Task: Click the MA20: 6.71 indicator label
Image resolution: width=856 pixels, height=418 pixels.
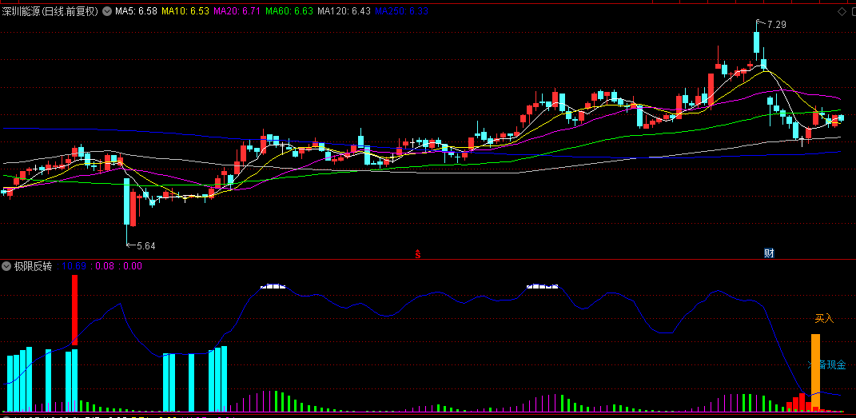Action: pyautogui.click(x=237, y=11)
